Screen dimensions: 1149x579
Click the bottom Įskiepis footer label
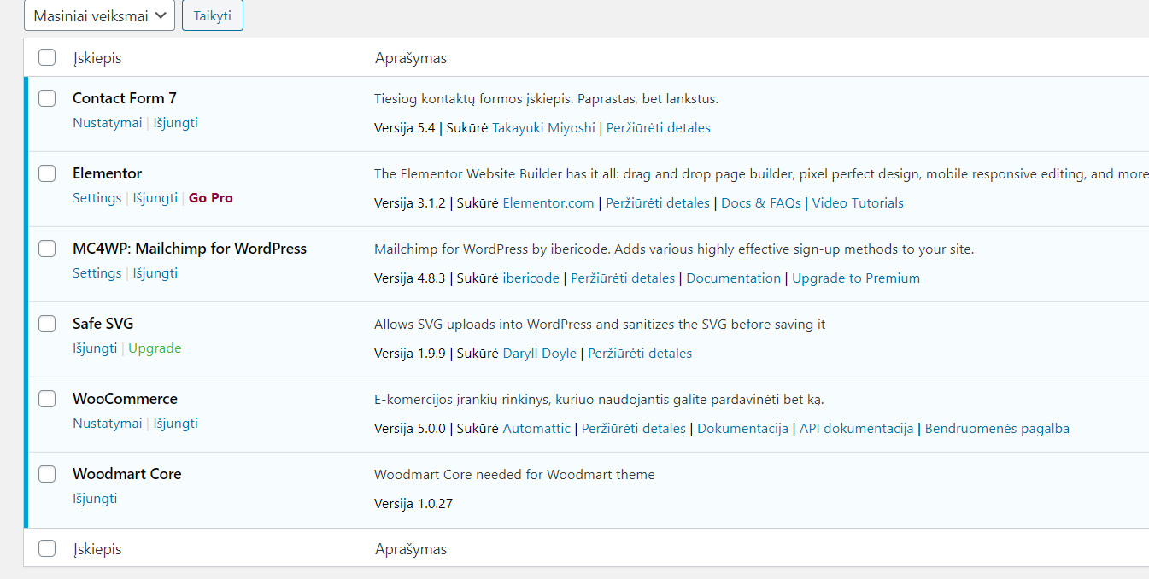pos(97,549)
